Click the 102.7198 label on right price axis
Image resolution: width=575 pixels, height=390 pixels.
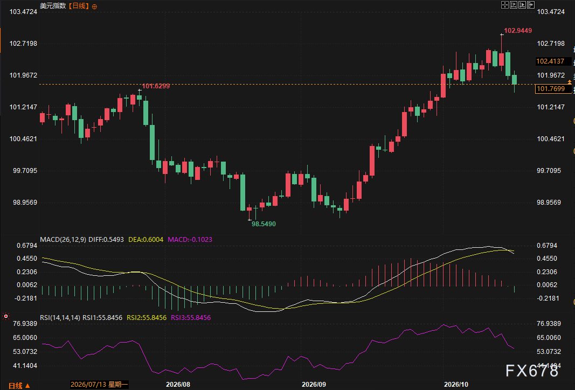551,44
